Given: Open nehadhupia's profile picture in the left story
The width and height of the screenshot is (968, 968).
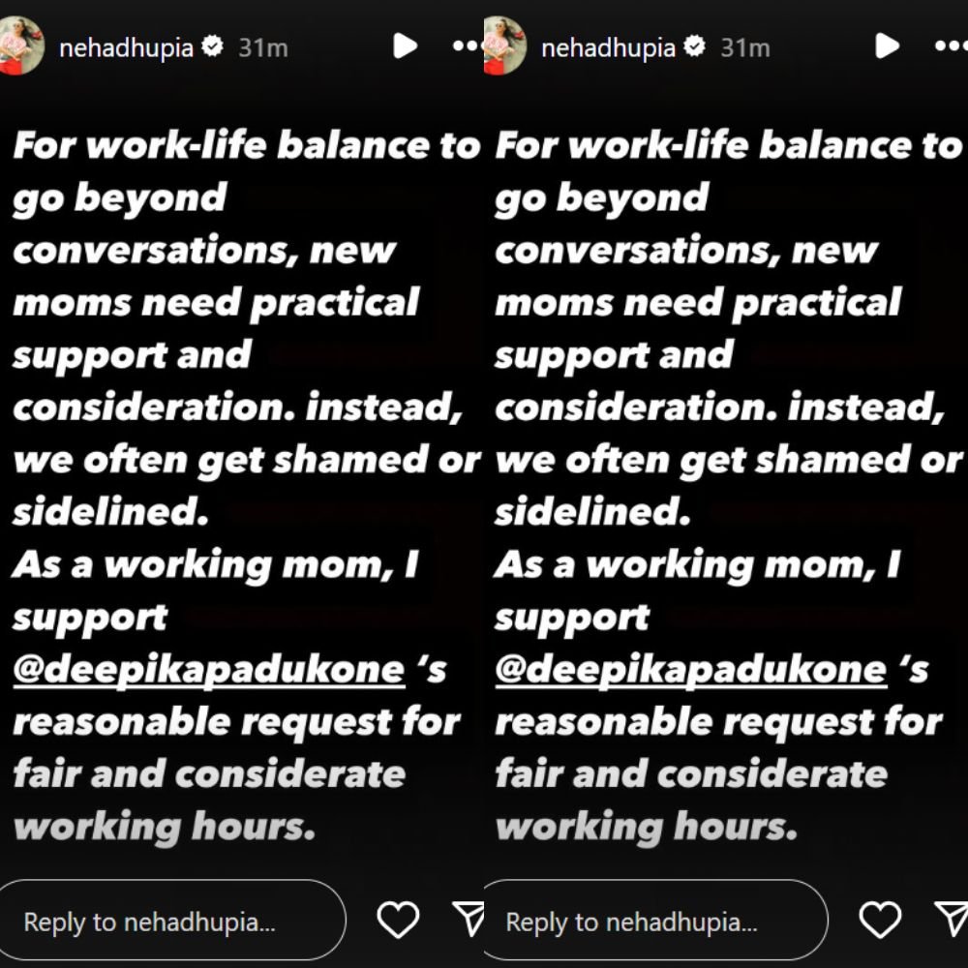Looking at the screenshot, I should [20, 46].
